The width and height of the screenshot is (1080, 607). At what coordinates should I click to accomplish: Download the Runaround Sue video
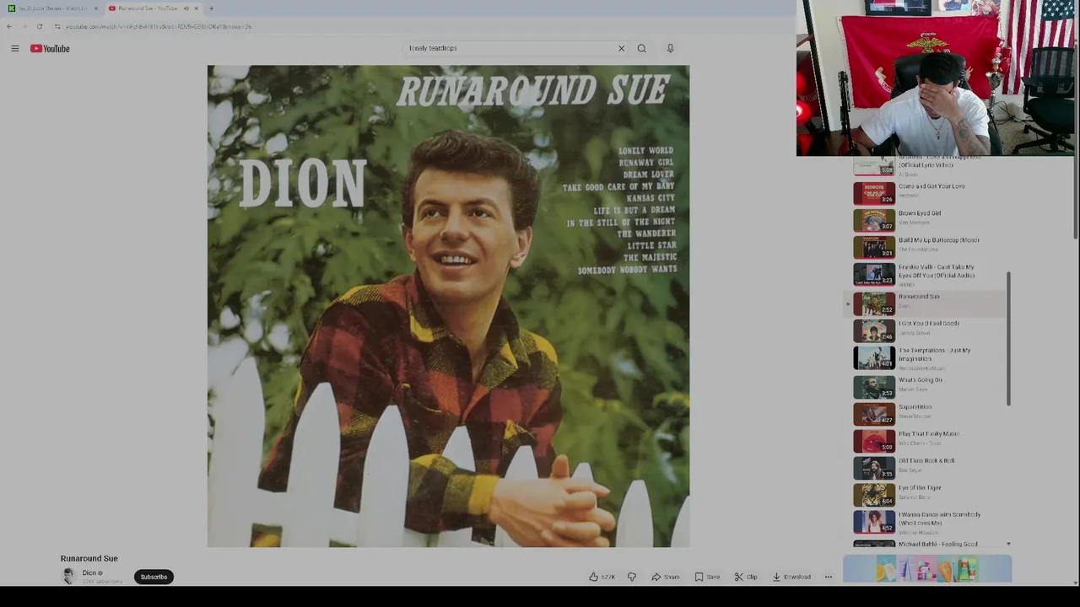pos(791,577)
